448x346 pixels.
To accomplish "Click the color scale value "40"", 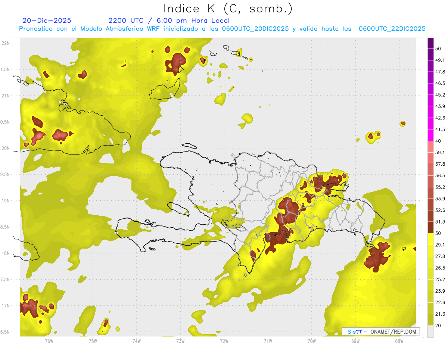I will [438, 141].
